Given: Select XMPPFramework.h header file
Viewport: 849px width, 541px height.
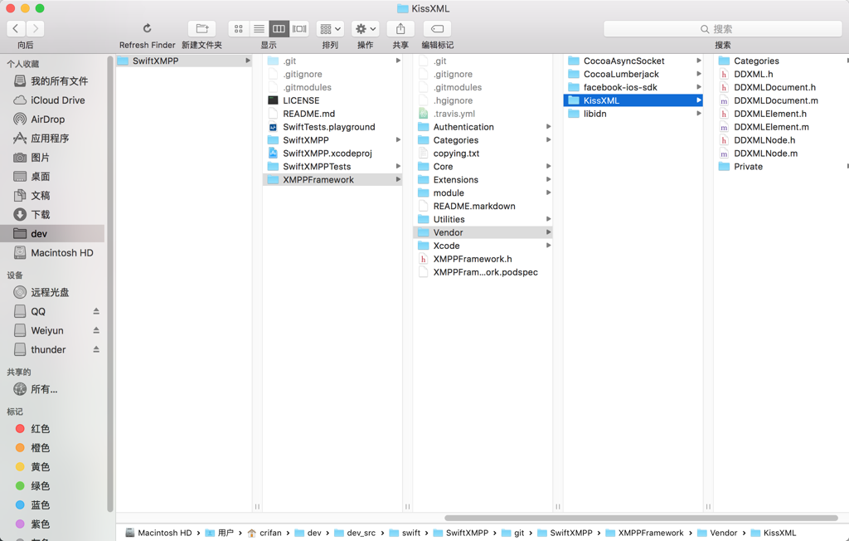Looking at the screenshot, I should [483, 259].
